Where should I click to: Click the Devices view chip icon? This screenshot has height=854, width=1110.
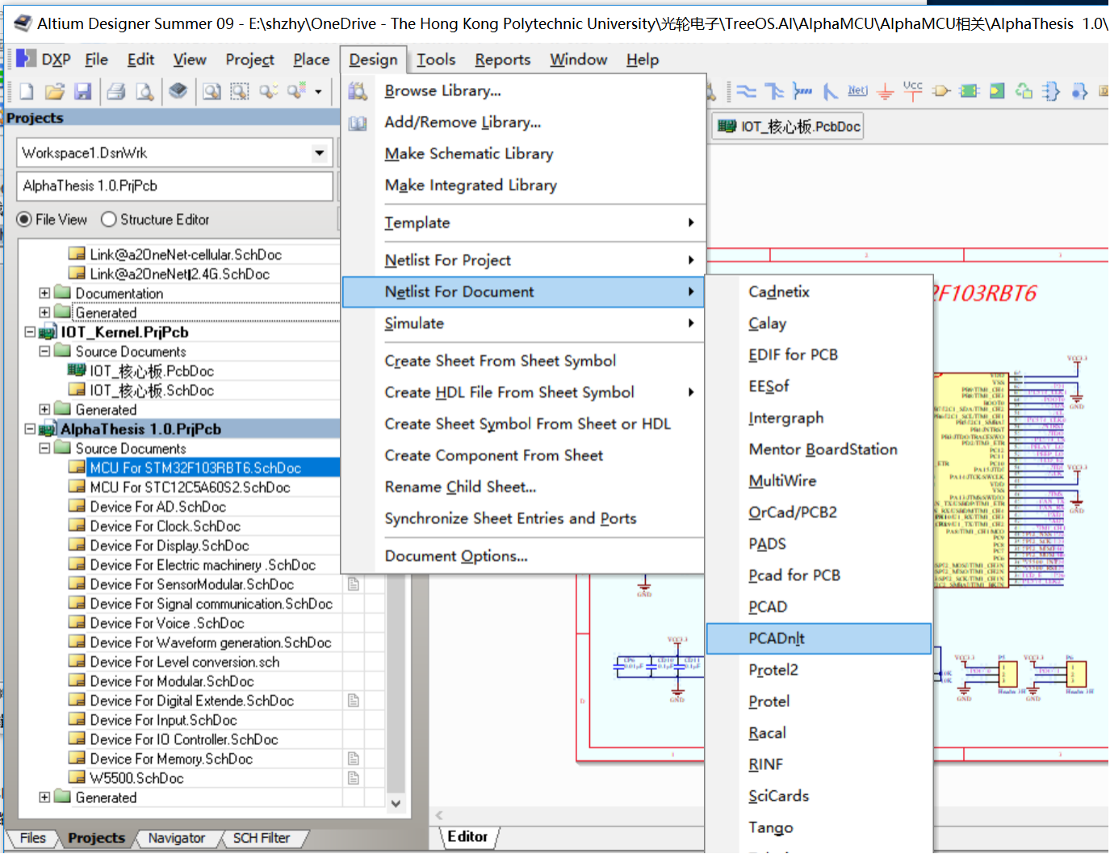tap(178, 91)
